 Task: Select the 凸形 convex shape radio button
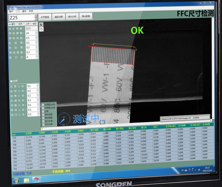click(x=24, y=24)
